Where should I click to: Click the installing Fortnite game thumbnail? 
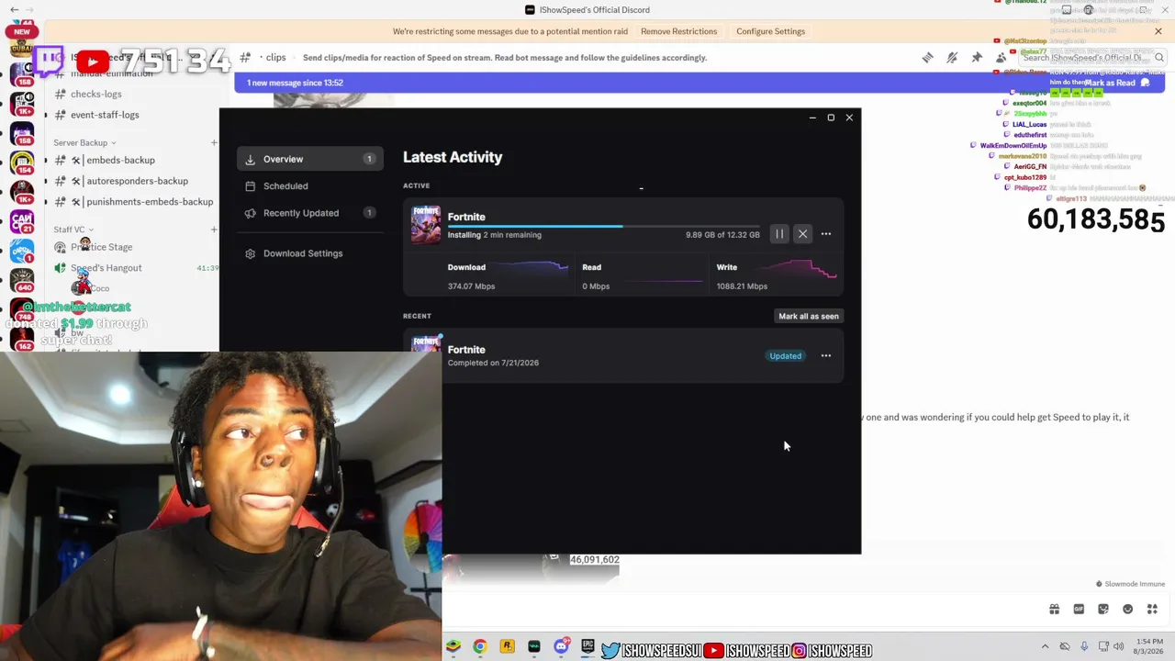tap(426, 225)
